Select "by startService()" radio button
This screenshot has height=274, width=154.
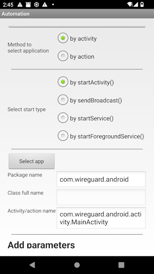pos(86,118)
